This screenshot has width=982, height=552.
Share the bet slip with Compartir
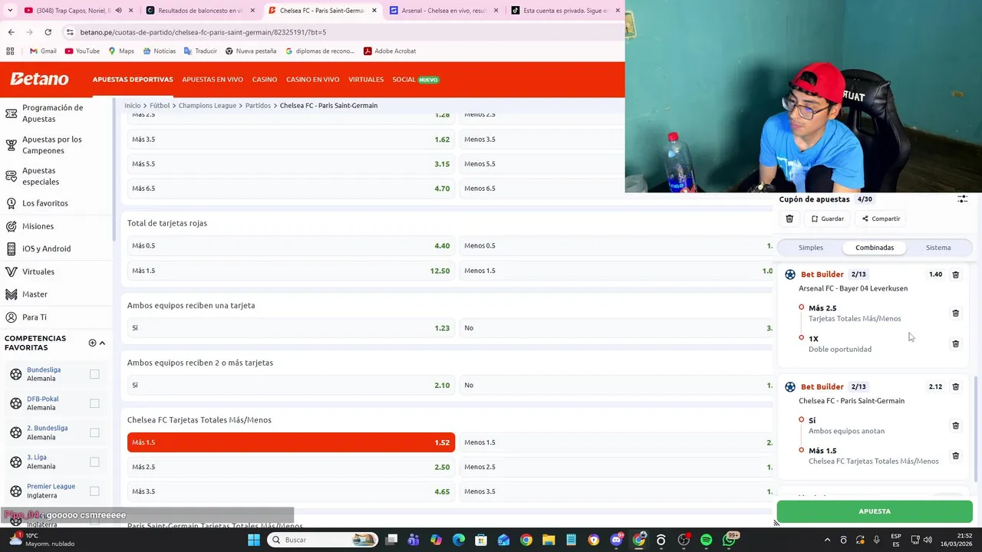[x=881, y=219]
